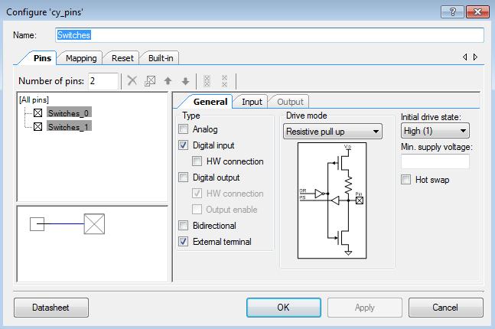Open the Built-in tab
This screenshot has width=495, height=329.
[x=161, y=58]
